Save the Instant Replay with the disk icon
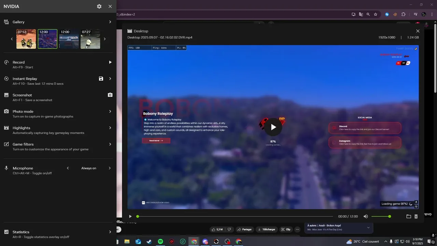The height and width of the screenshot is (246, 437). [101, 79]
